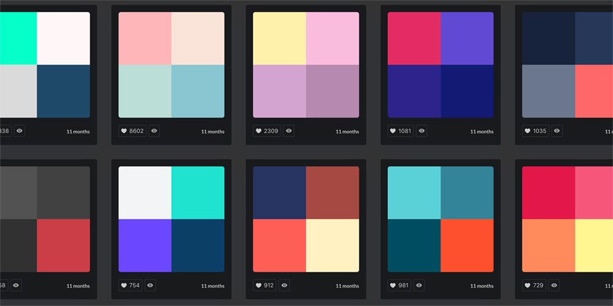The image size is (613, 306).
Task: Select the gray-blue swatch in the 1035 palette
Action: coord(549,91)
